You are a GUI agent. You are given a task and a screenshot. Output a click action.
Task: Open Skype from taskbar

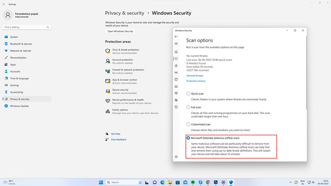coord(200,182)
